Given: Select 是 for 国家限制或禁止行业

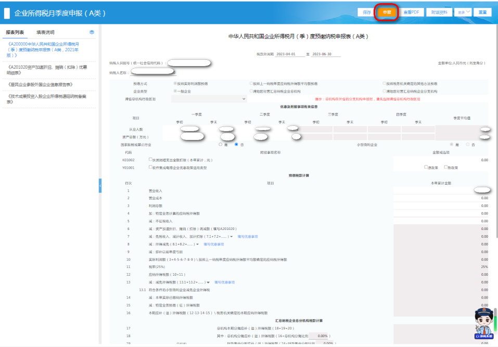Looking at the screenshot, I should click(x=221, y=145).
